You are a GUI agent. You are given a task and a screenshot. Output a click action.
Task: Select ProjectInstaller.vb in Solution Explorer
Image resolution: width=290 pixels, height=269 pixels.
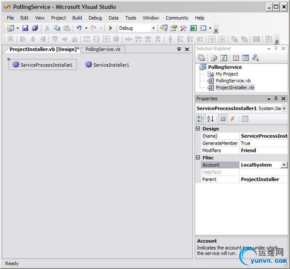point(235,87)
